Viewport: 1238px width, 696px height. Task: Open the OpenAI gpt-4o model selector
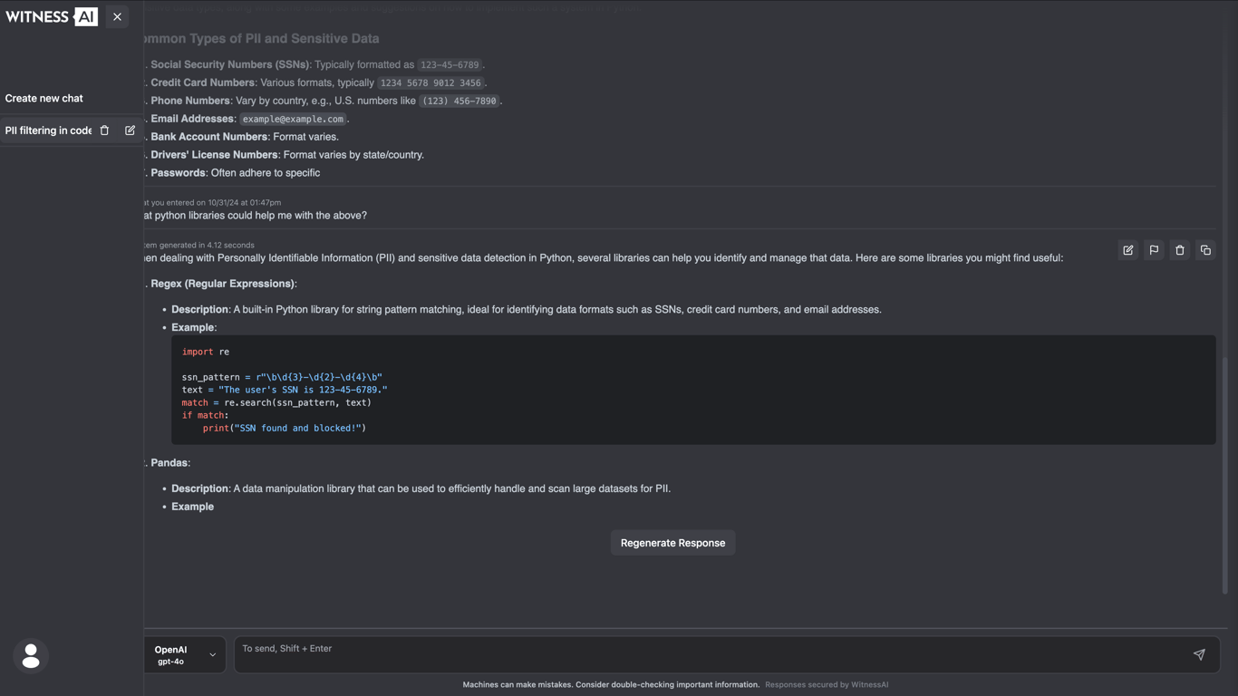click(x=186, y=655)
